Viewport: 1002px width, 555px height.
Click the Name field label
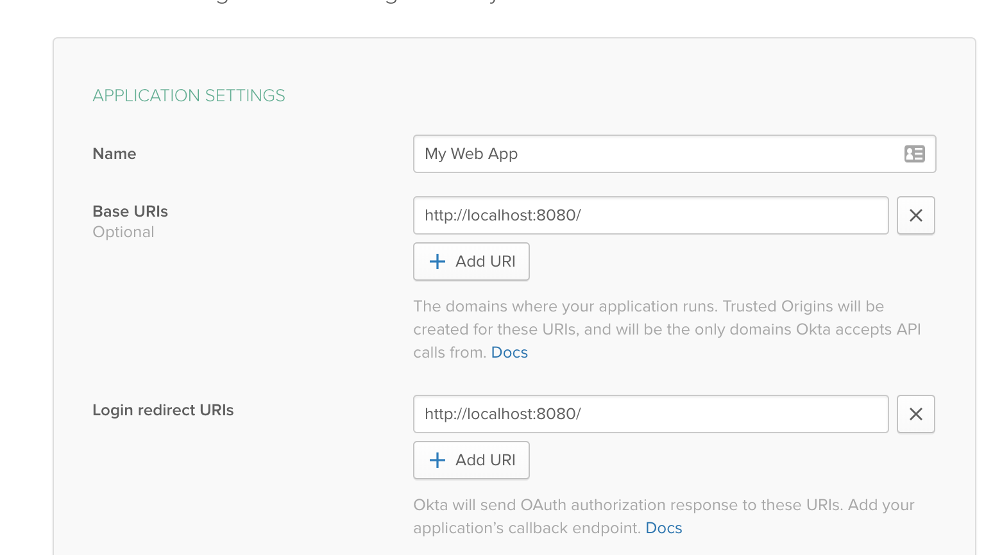click(114, 154)
